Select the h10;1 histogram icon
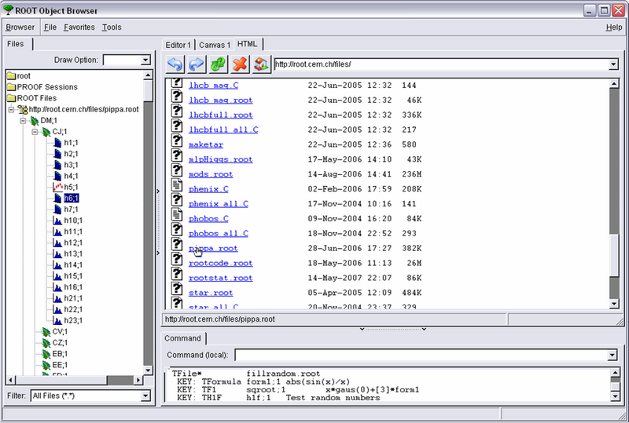This screenshot has height=423, width=629. 57,221
